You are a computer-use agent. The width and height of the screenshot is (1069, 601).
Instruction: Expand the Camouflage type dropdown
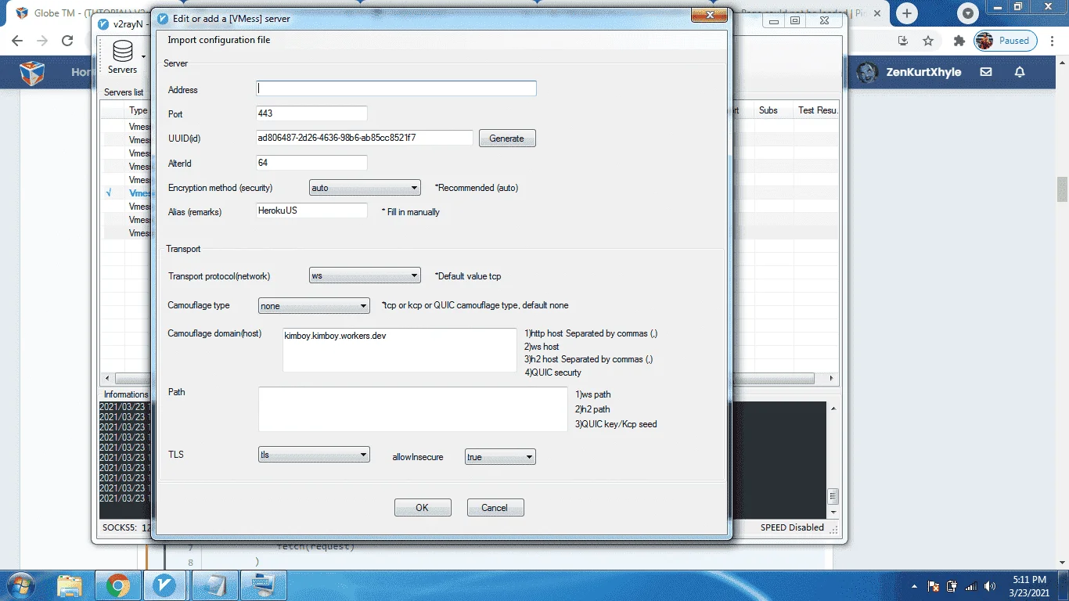point(314,306)
